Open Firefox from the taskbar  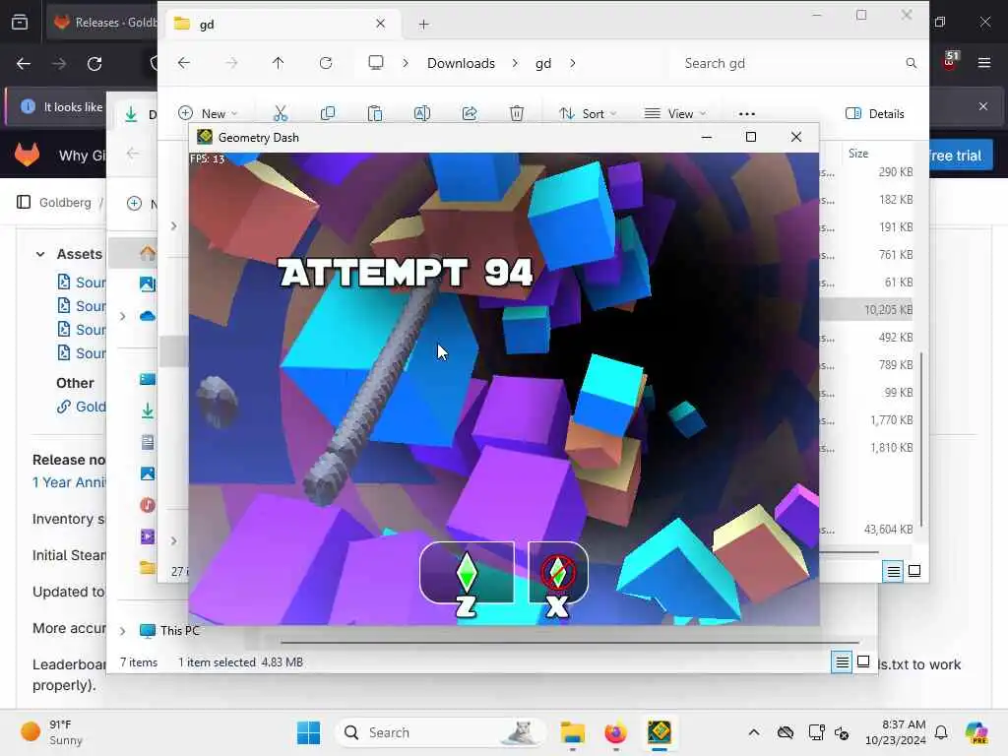[615, 732]
